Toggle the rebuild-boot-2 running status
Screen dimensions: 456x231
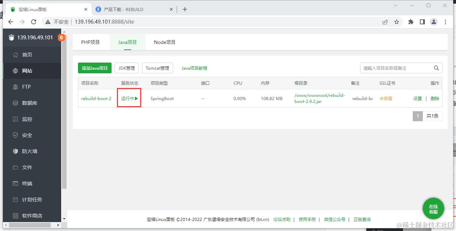click(x=129, y=98)
